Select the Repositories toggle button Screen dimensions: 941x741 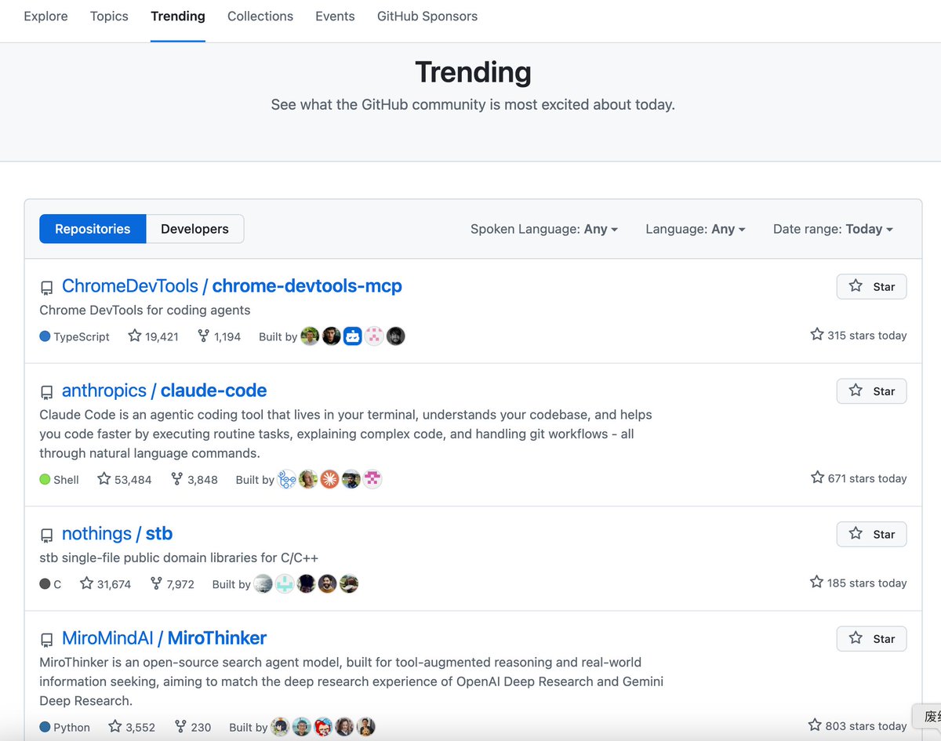point(93,229)
